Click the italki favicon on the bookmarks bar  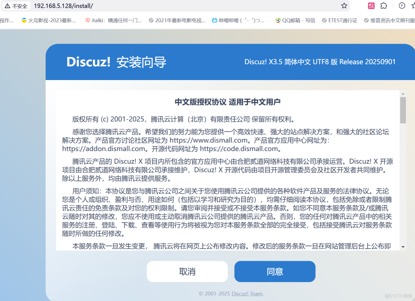tap(87, 20)
